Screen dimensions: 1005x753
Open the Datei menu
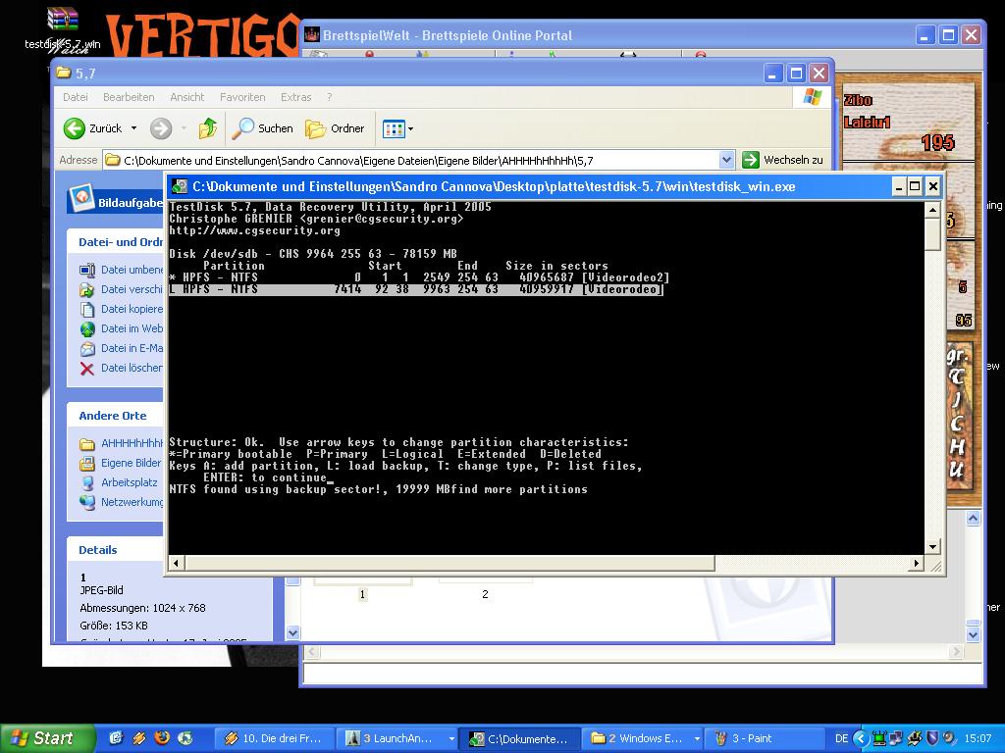click(75, 97)
